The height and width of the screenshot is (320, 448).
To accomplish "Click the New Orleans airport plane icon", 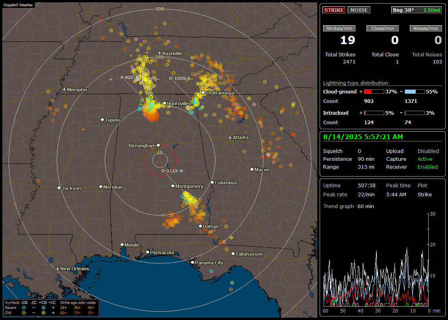I will pos(57,269).
